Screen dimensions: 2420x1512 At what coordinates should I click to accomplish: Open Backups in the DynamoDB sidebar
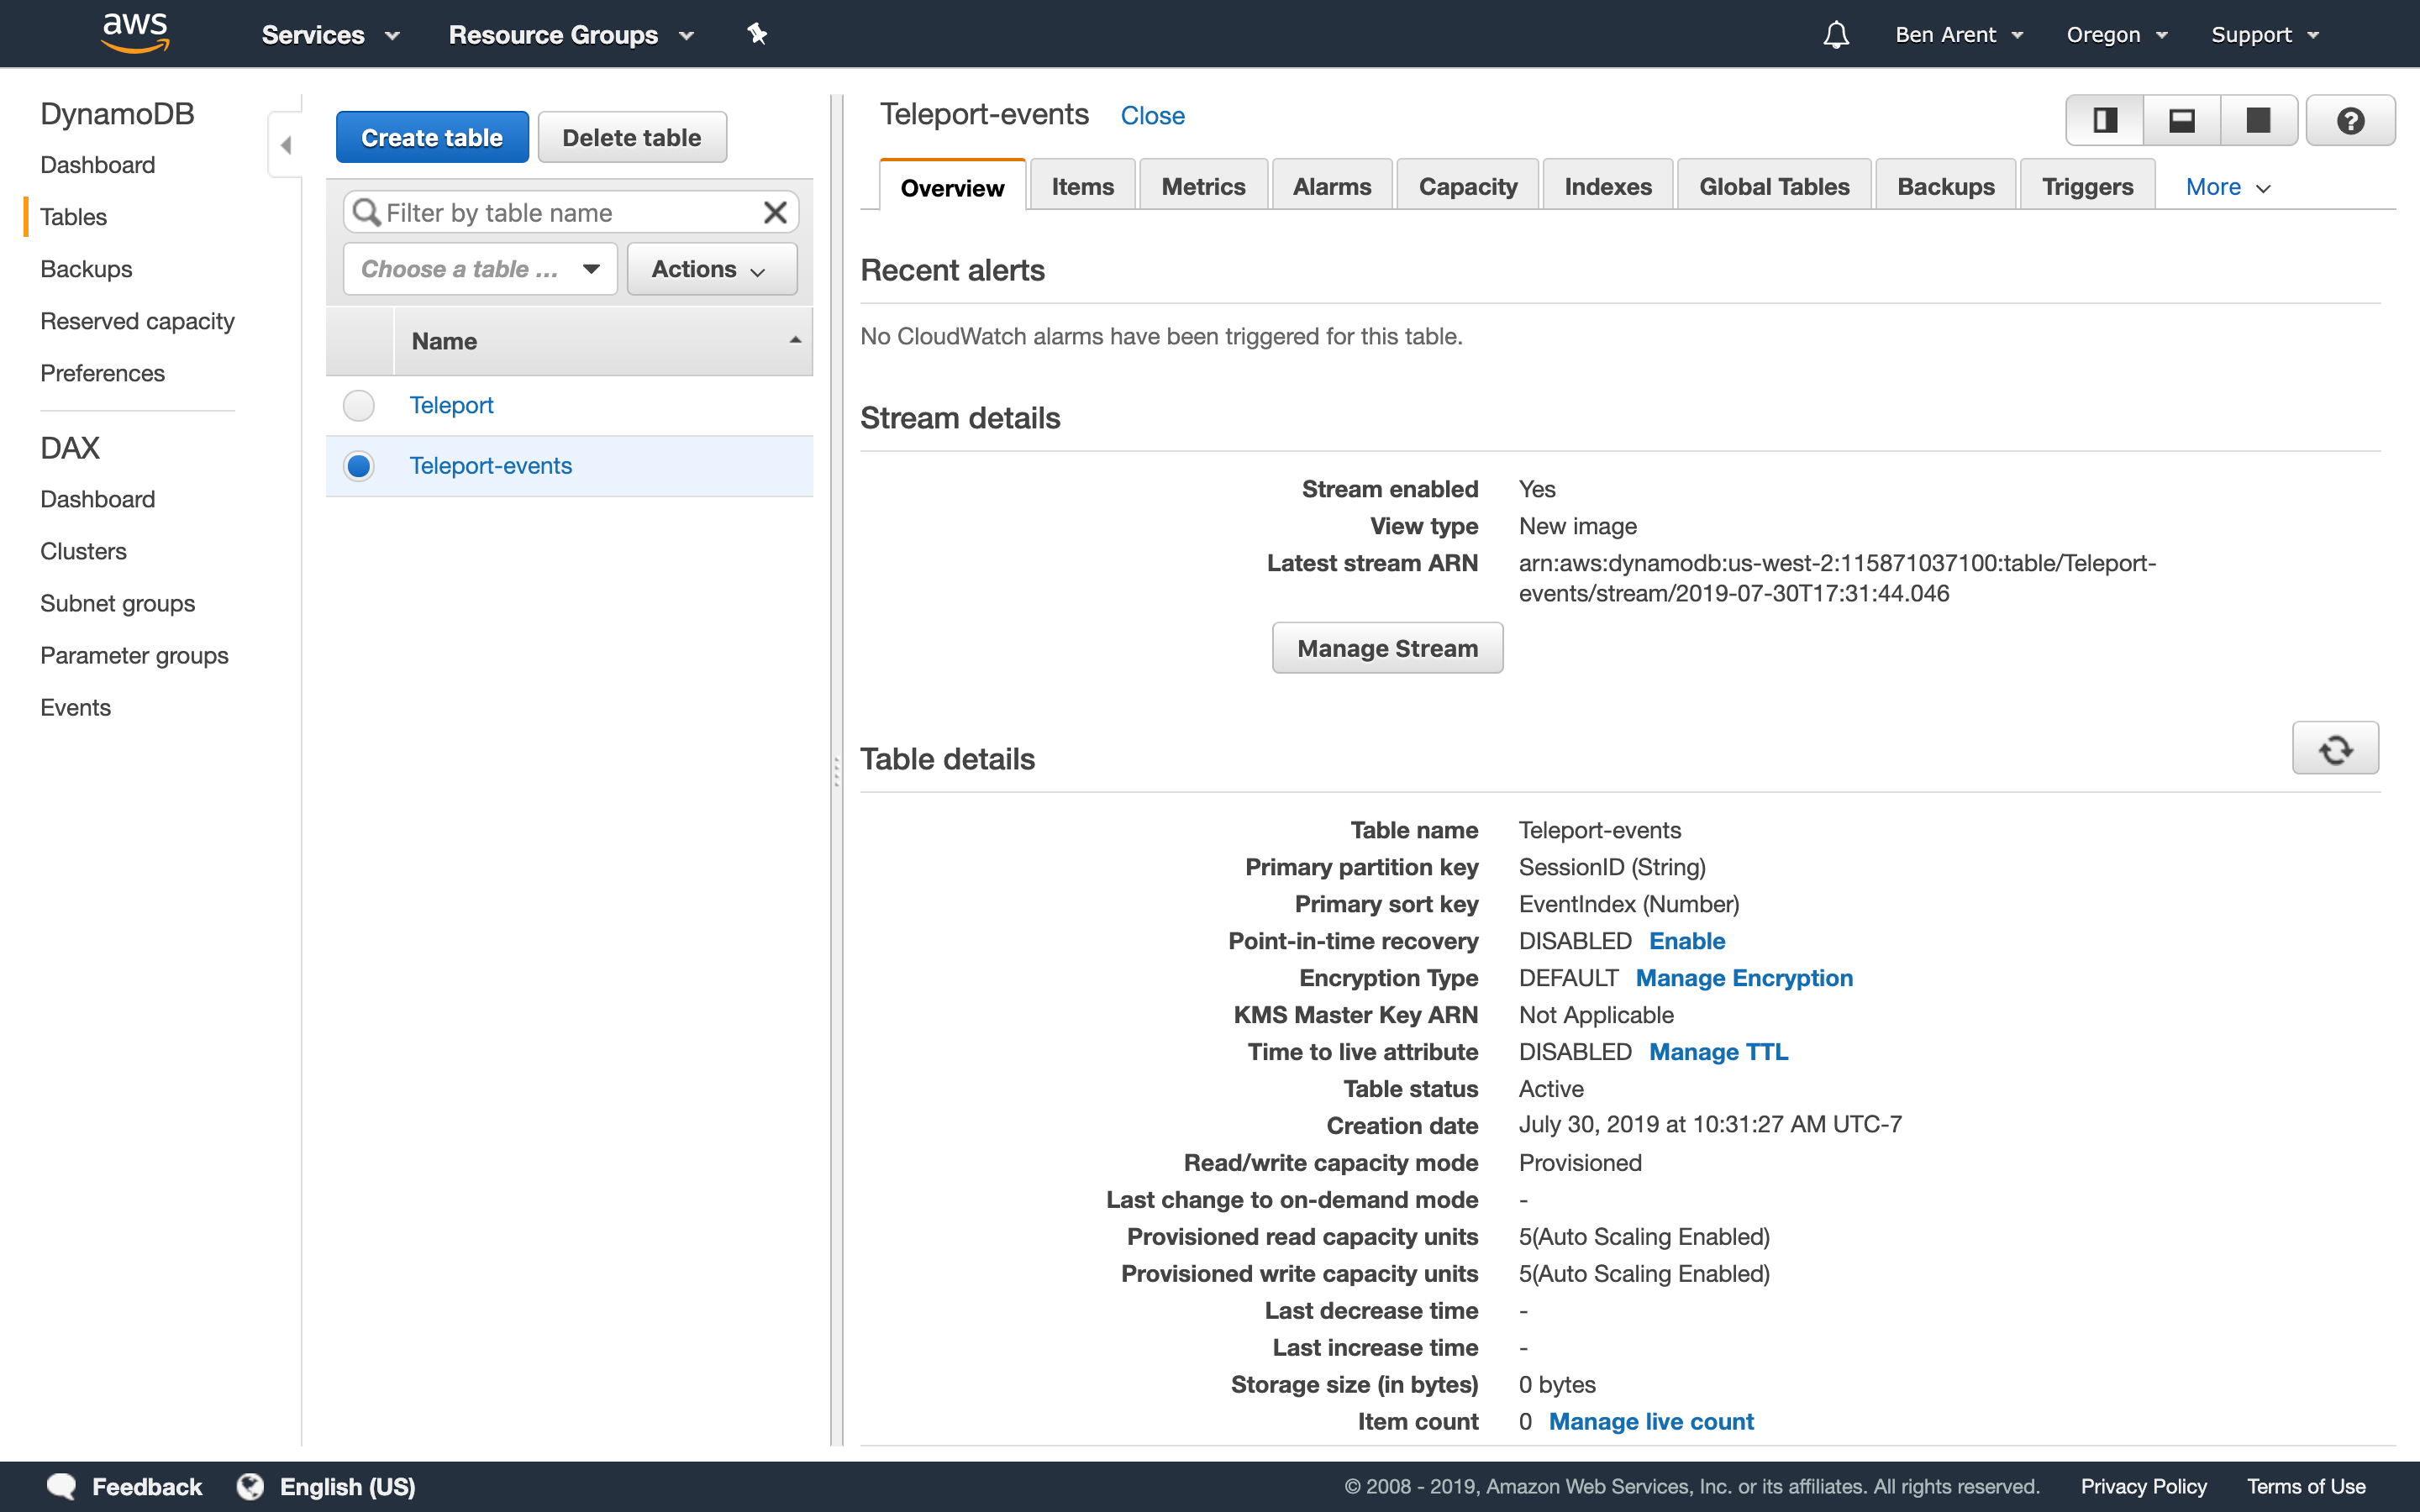[x=86, y=269]
